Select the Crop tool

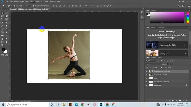tap(2, 19)
